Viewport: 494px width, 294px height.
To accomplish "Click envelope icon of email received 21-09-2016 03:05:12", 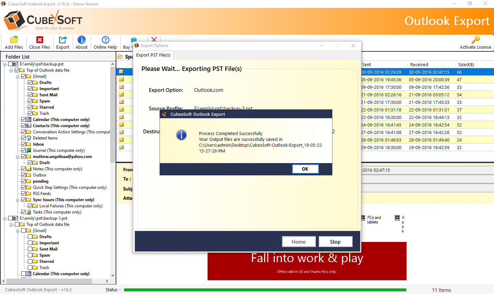I will click(121, 94).
